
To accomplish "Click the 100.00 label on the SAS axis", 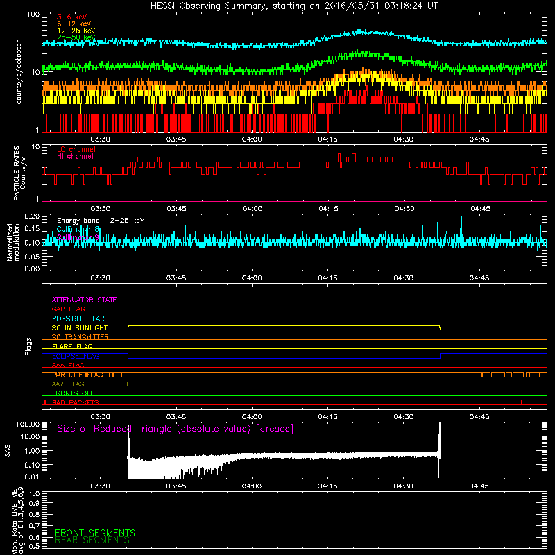I will pyautogui.click(x=28, y=425).
